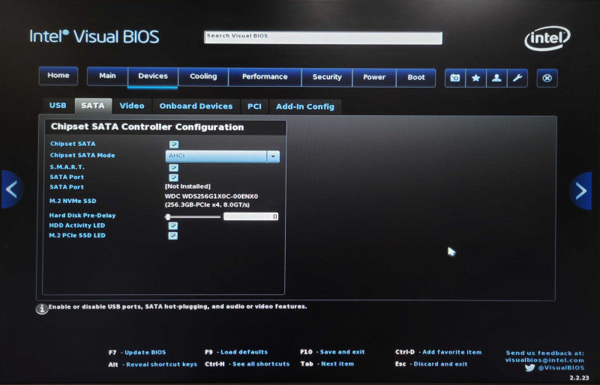Click the Load defaults link
The width and height of the screenshot is (600, 385).
click(x=244, y=352)
